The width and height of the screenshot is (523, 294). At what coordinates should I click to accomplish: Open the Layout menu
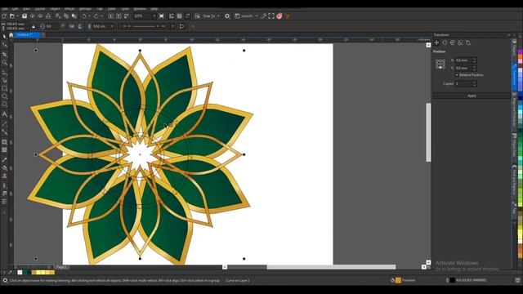coord(40,9)
